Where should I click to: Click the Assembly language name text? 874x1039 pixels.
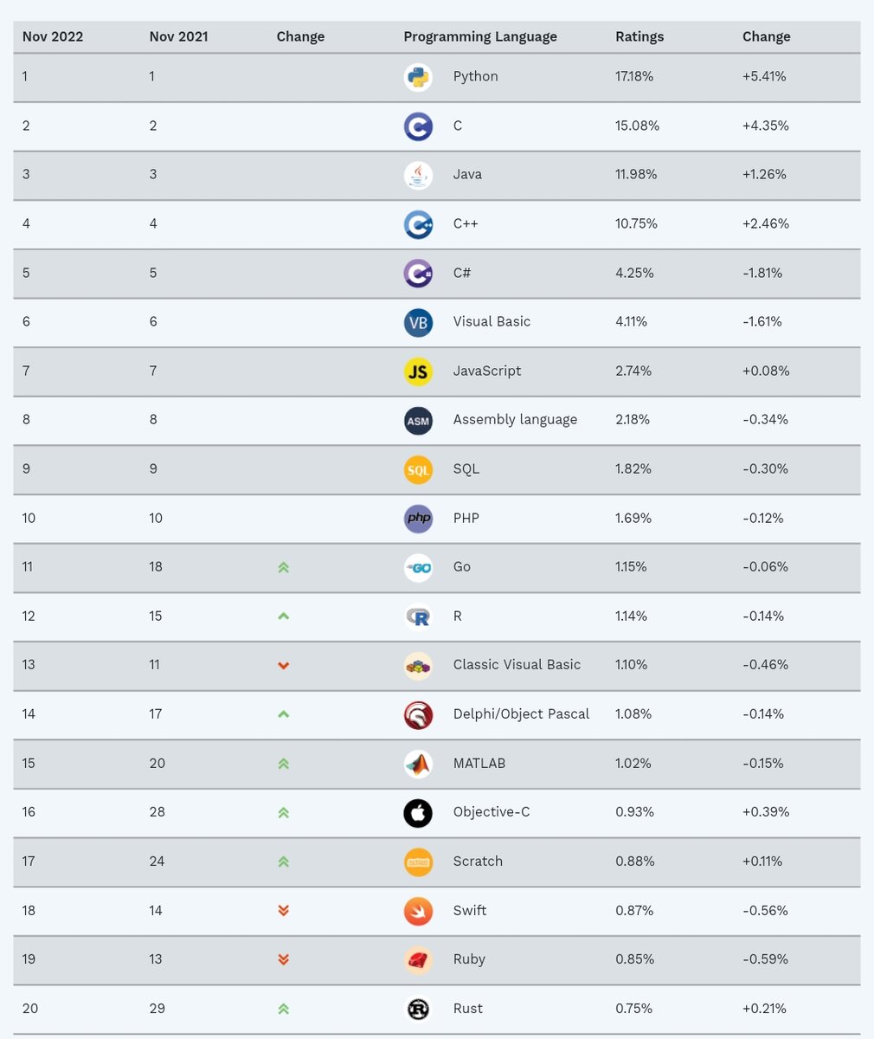[515, 420]
